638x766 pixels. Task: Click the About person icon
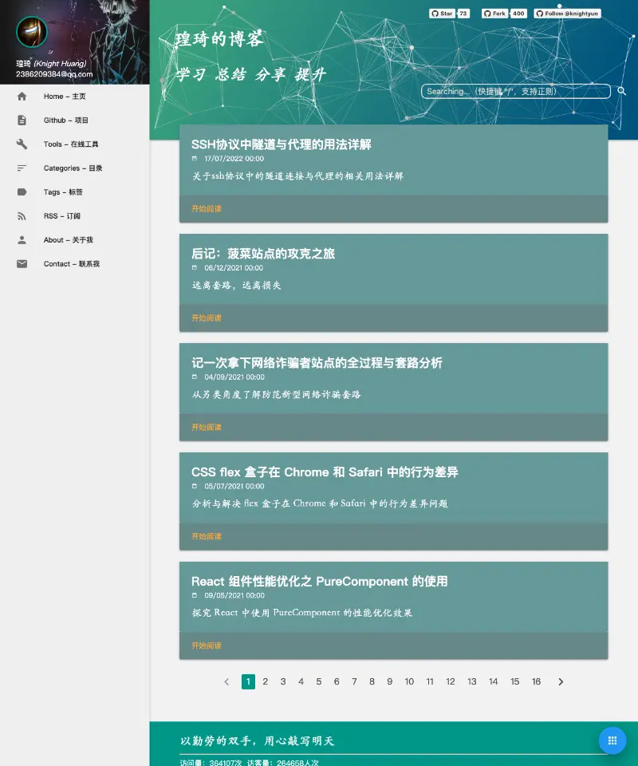pyautogui.click(x=22, y=240)
